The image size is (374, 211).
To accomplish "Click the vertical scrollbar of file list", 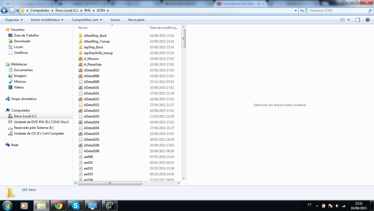I will 184,38.
